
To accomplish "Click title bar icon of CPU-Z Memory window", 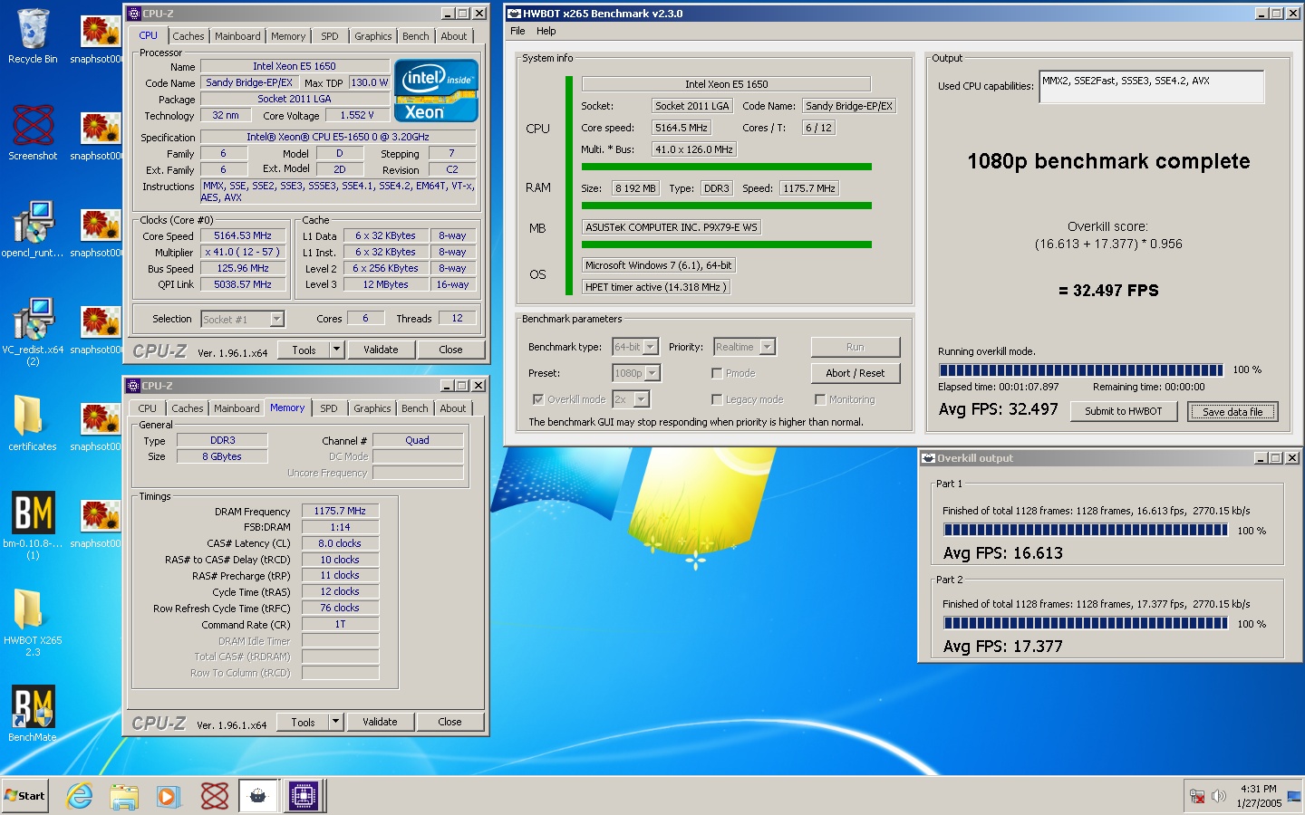I will point(133,386).
